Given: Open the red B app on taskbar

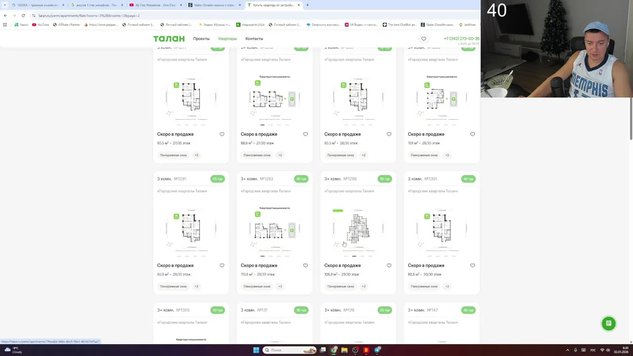Looking at the screenshot, I should (x=366, y=350).
